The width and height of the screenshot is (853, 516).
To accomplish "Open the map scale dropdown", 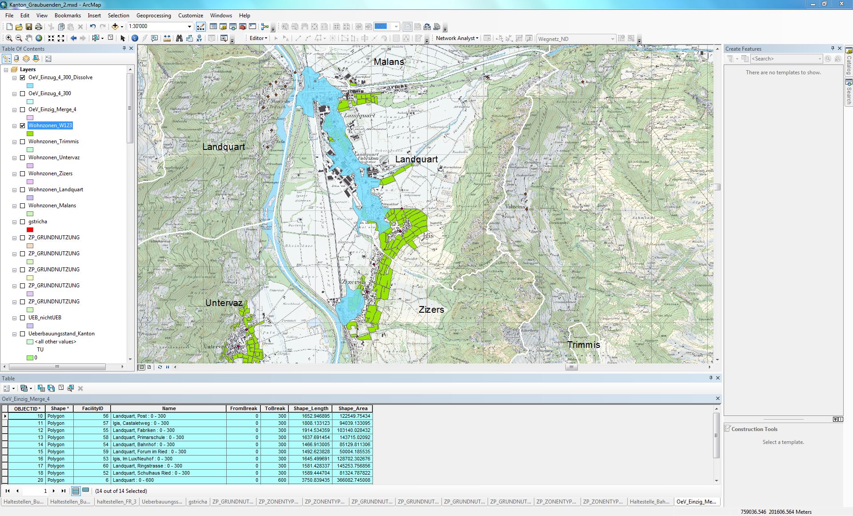I will [x=189, y=27].
